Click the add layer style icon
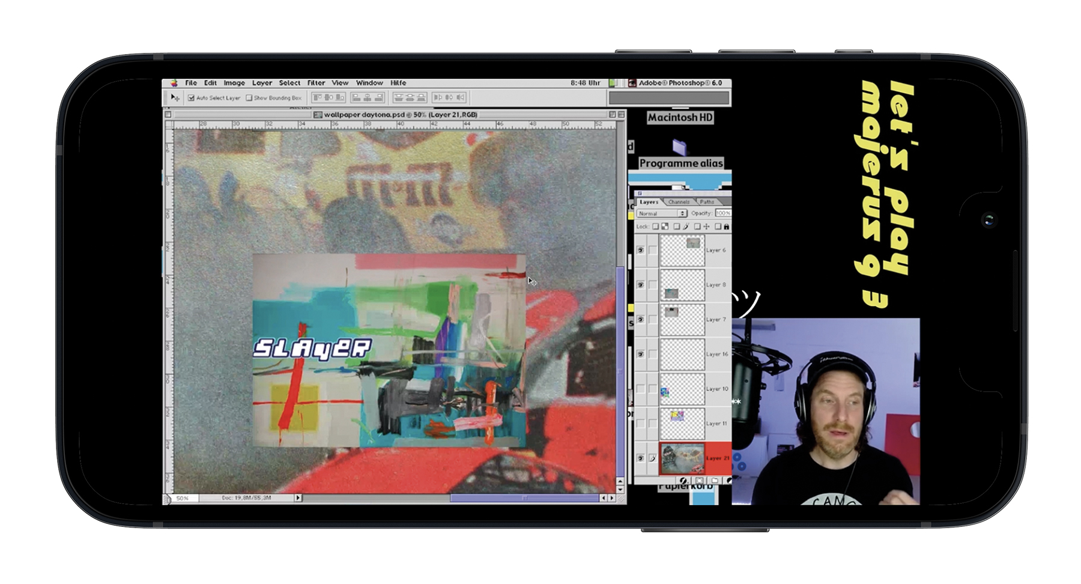 point(683,481)
